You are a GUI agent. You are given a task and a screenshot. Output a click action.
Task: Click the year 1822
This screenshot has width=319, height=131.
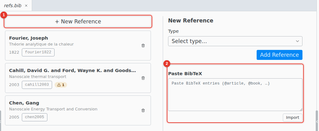14,52
